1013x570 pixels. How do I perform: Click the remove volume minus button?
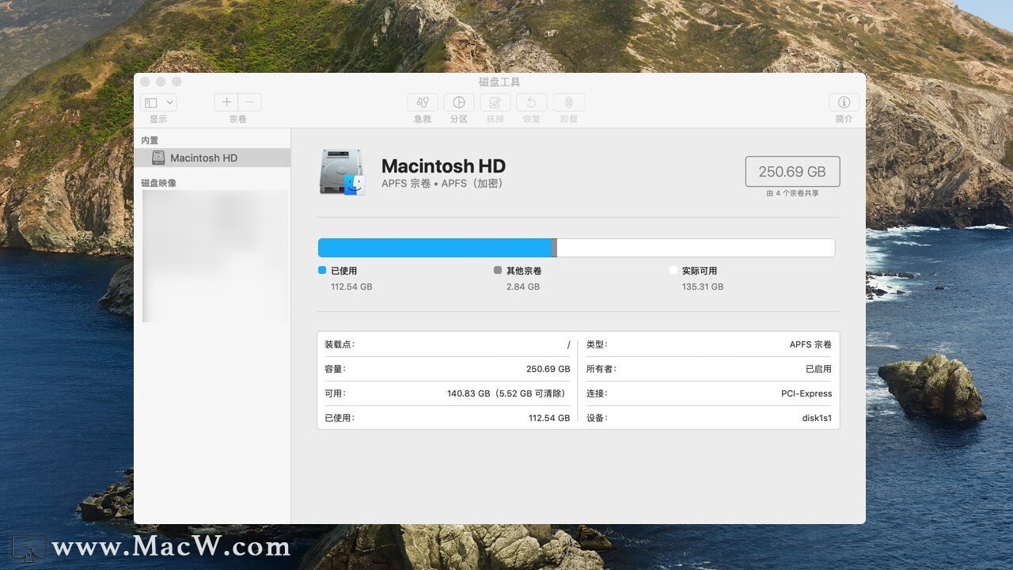[x=249, y=102]
